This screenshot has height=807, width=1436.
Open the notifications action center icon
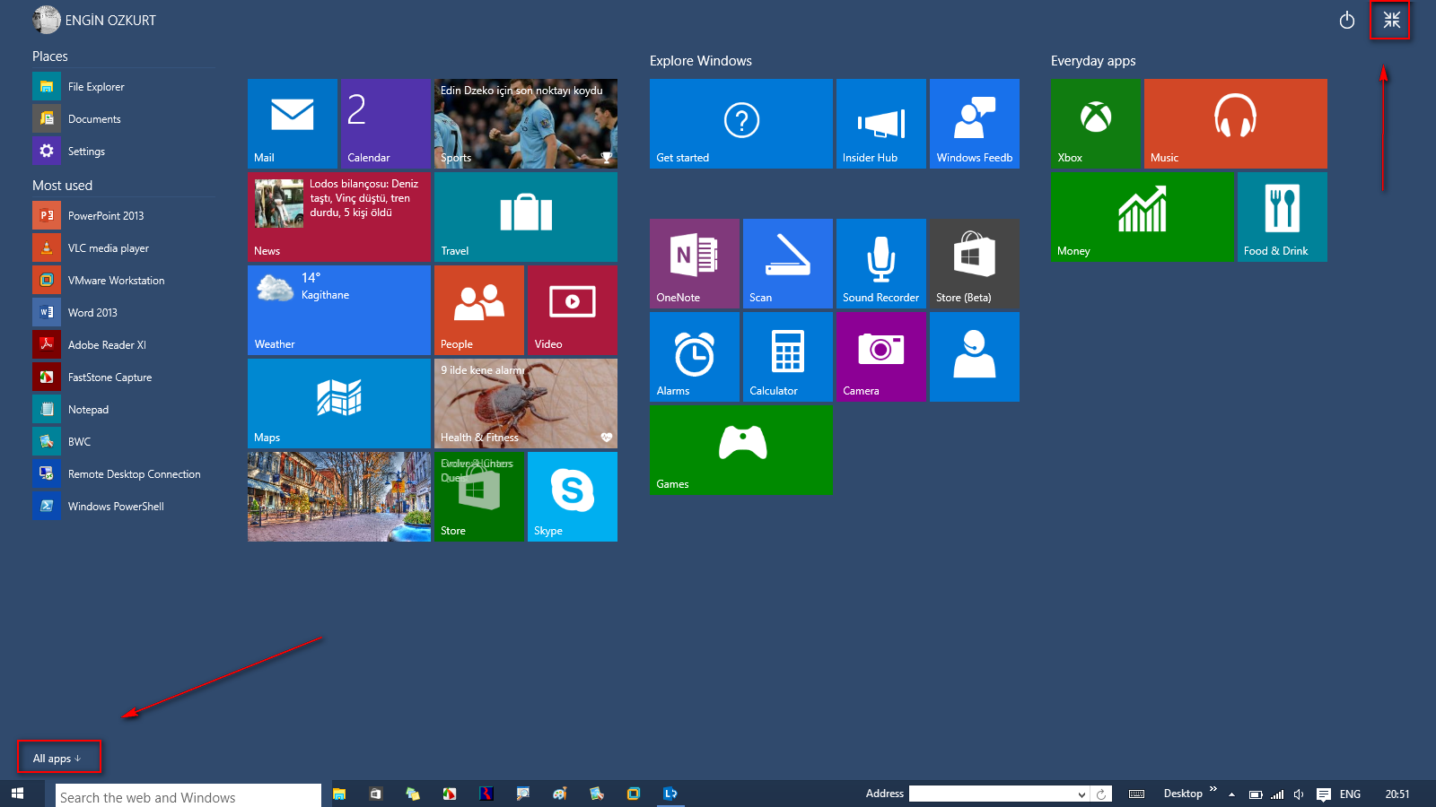coord(1323,794)
